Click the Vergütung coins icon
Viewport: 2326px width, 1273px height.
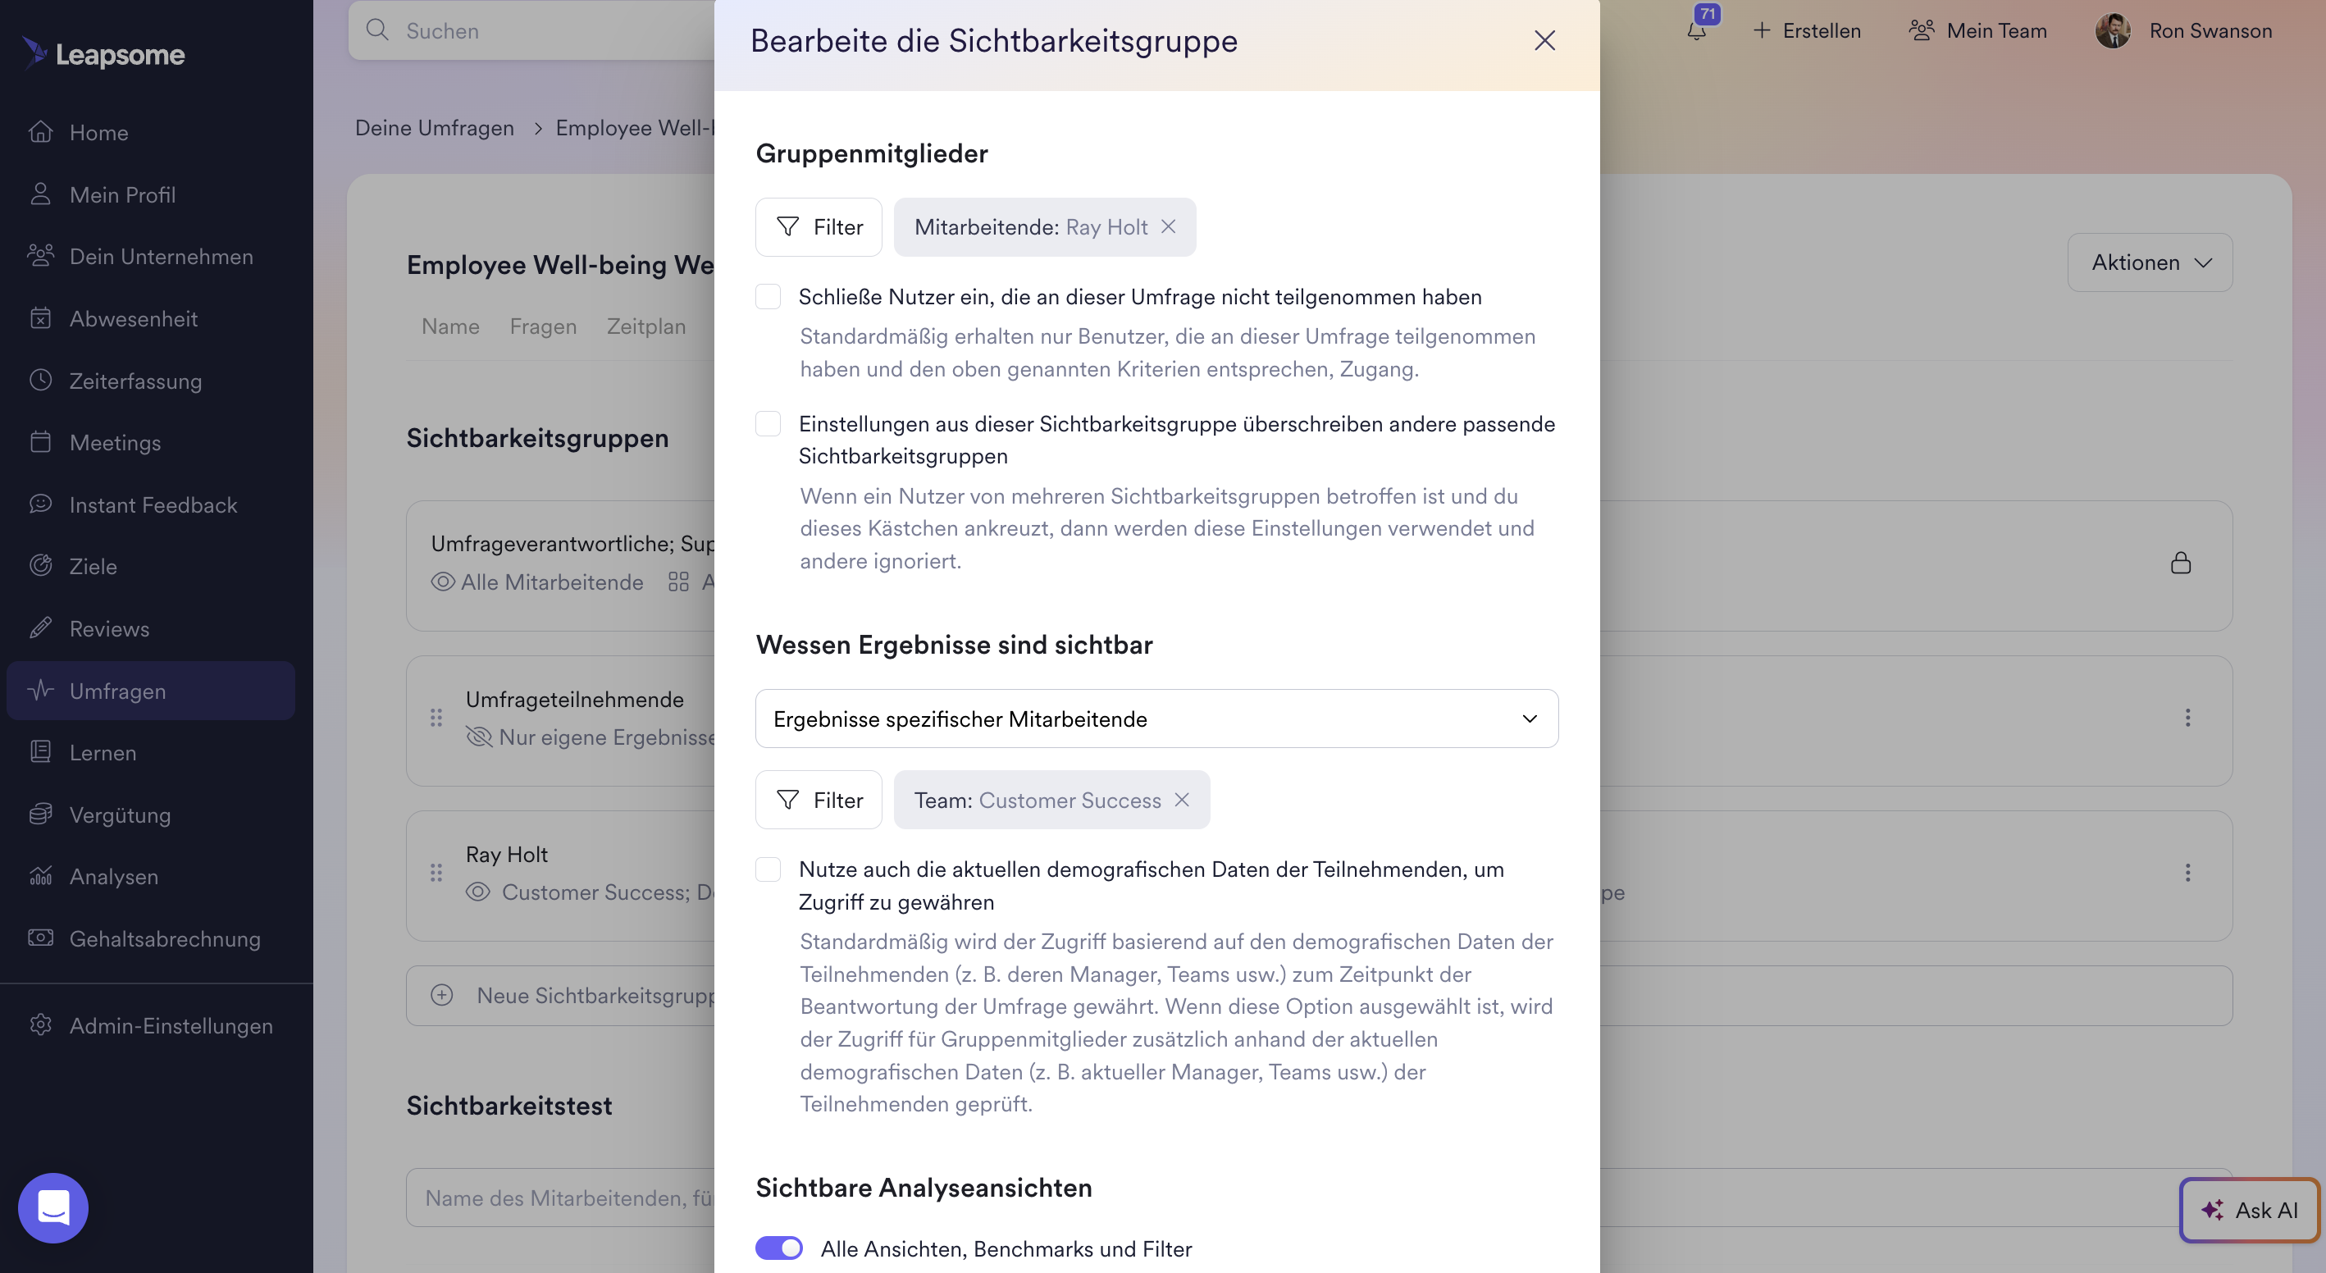(41, 814)
